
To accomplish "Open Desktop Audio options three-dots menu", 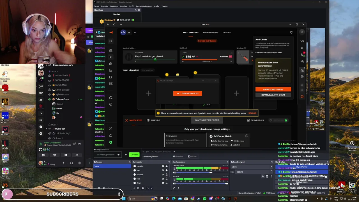I will click(174, 169).
